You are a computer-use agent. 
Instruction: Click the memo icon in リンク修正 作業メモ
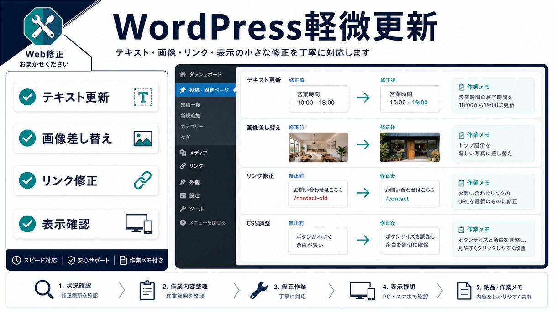tap(462, 183)
